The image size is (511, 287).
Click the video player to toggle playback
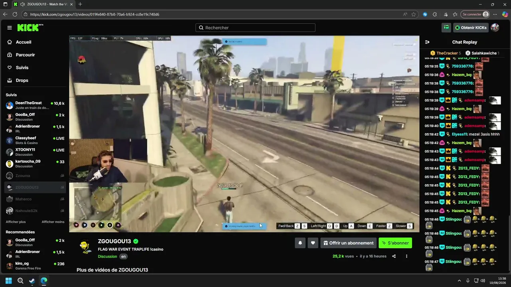tap(244, 134)
